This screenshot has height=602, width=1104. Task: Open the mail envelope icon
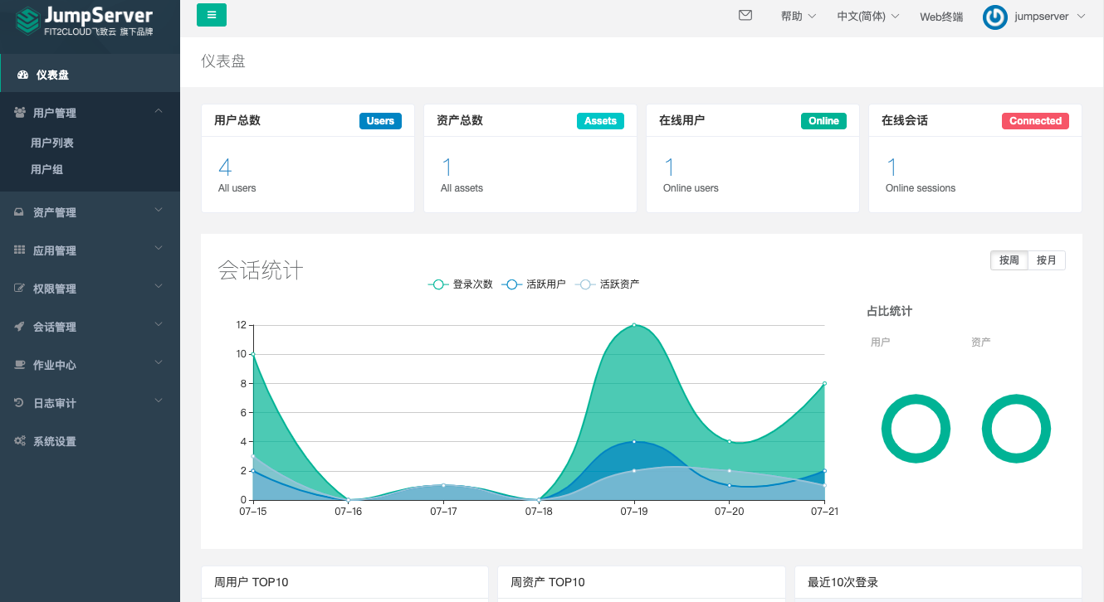745,15
